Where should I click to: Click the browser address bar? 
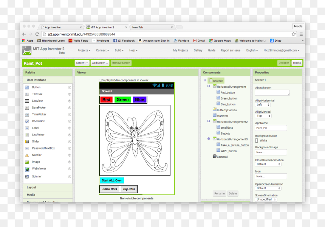pos(169,34)
